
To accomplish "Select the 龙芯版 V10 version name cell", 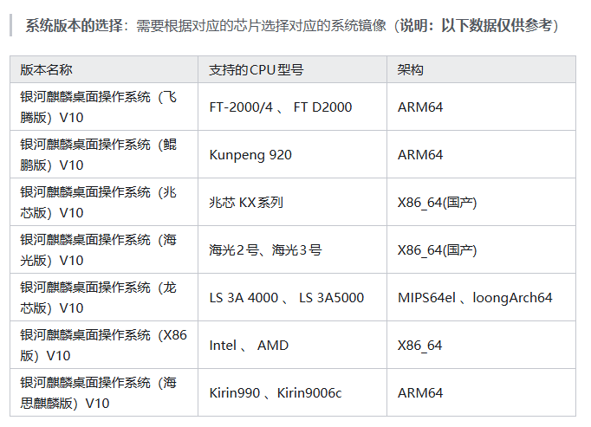I will pos(98,297).
